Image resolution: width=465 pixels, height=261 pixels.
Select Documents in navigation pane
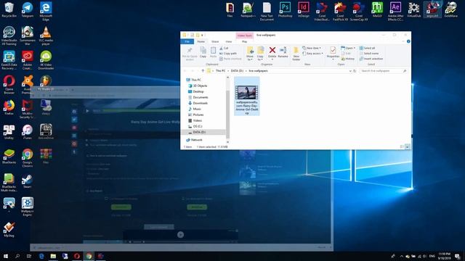point(198,97)
